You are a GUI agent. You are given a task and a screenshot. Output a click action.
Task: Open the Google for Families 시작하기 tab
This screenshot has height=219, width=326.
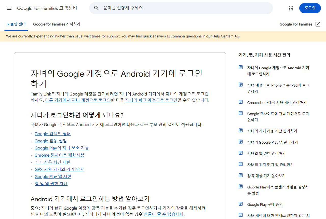57,24
